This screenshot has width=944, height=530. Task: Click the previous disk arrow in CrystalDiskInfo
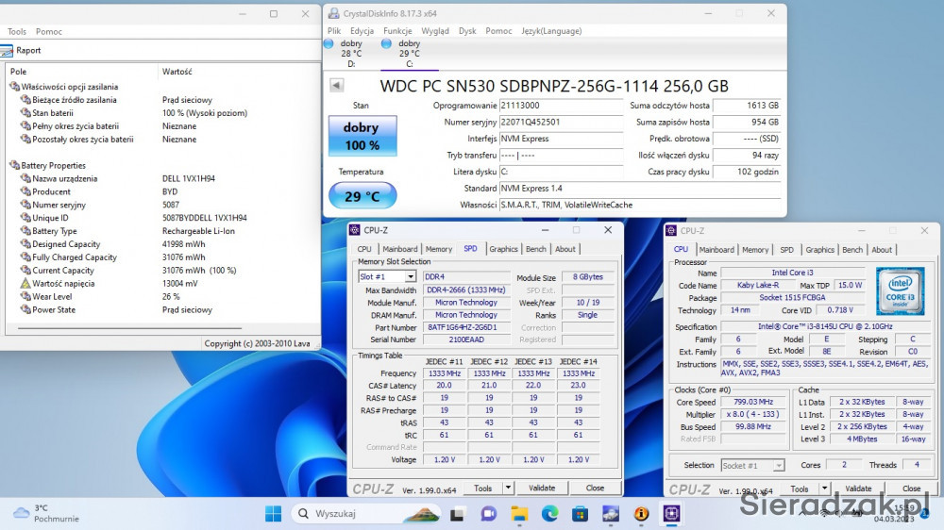point(337,86)
